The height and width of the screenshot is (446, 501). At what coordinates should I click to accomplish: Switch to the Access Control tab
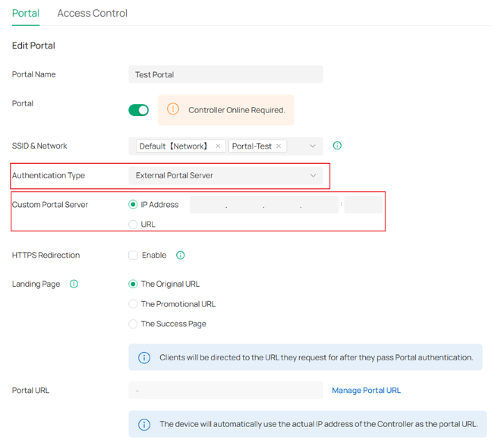(x=93, y=13)
